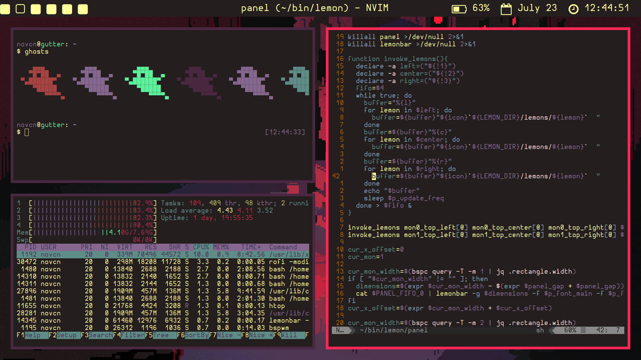Click the clock icon in top bar
Screen dimensions: 641x360
(x=573, y=9)
